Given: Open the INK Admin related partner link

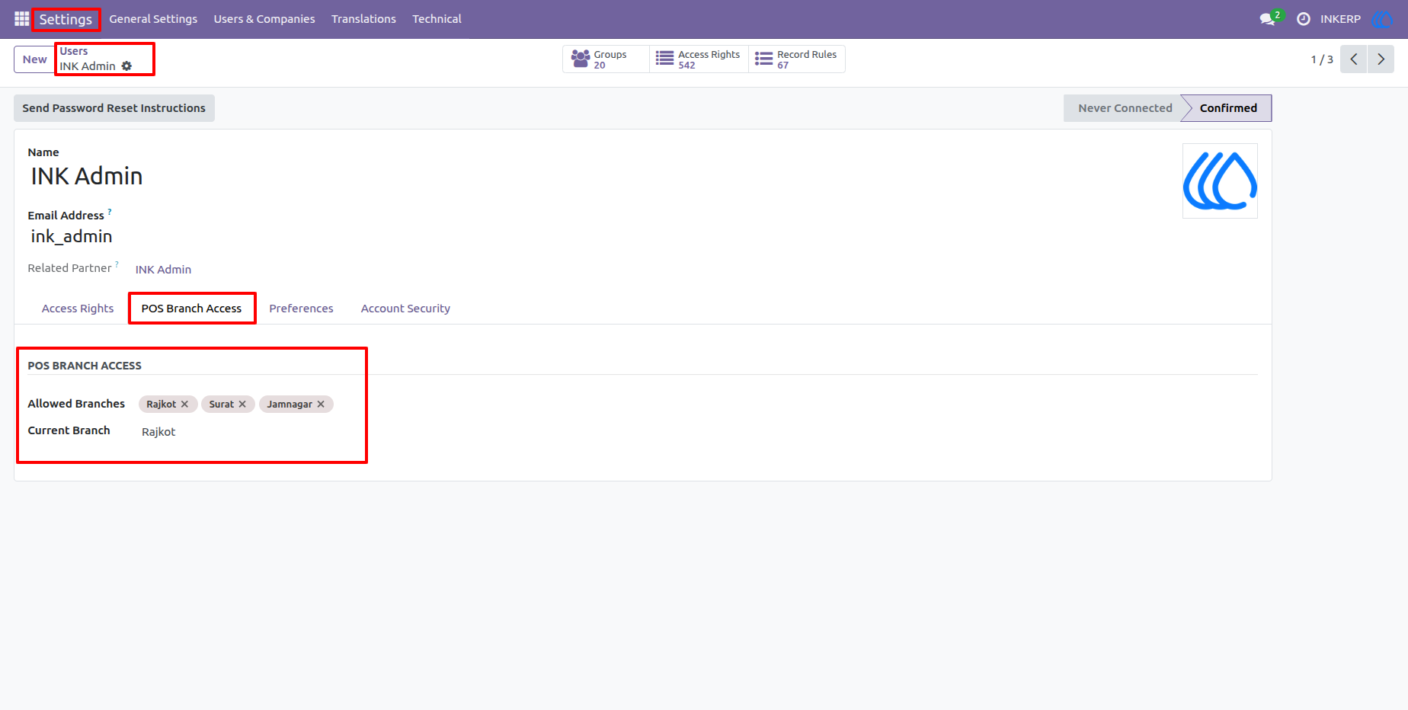Looking at the screenshot, I should coord(163,270).
